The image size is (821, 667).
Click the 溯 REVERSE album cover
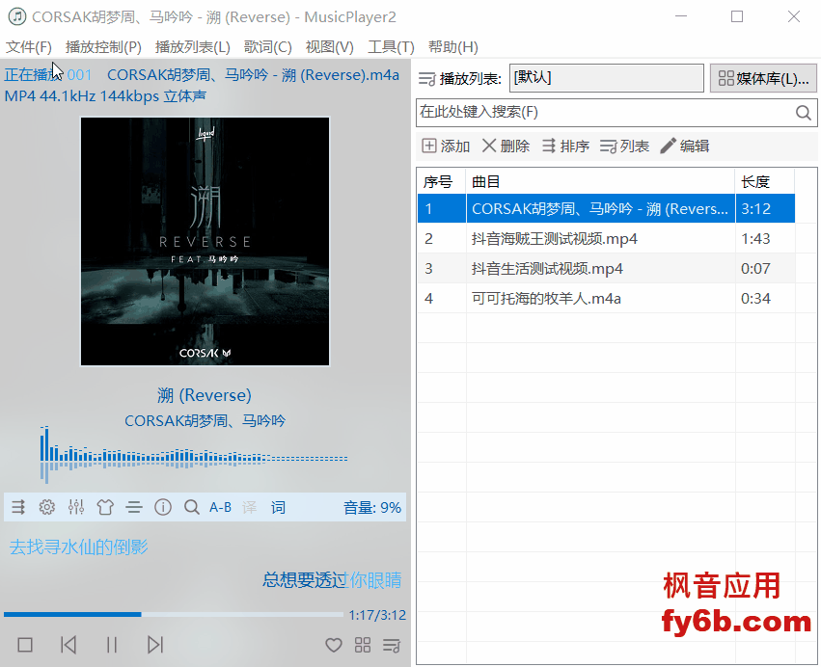click(x=205, y=241)
